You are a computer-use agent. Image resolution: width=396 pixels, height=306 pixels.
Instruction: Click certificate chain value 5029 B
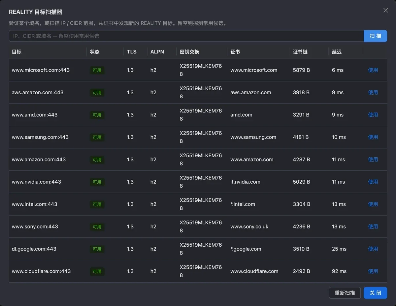pos(302,182)
